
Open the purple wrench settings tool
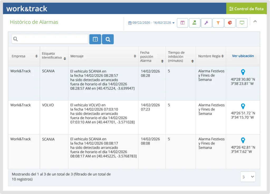coord(206,23)
